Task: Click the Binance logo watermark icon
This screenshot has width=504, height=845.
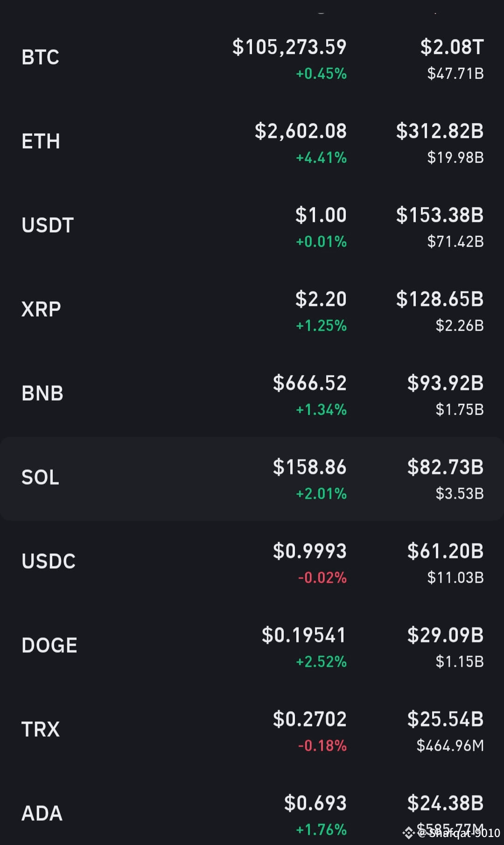Action: click(x=409, y=832)
